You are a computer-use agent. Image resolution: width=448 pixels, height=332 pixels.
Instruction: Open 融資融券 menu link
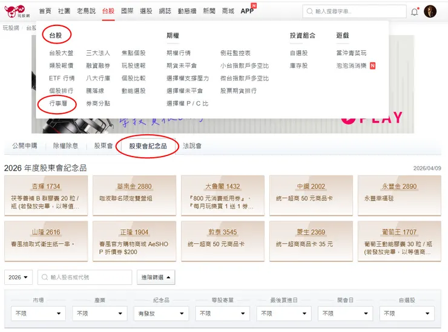tap(98, 66)
